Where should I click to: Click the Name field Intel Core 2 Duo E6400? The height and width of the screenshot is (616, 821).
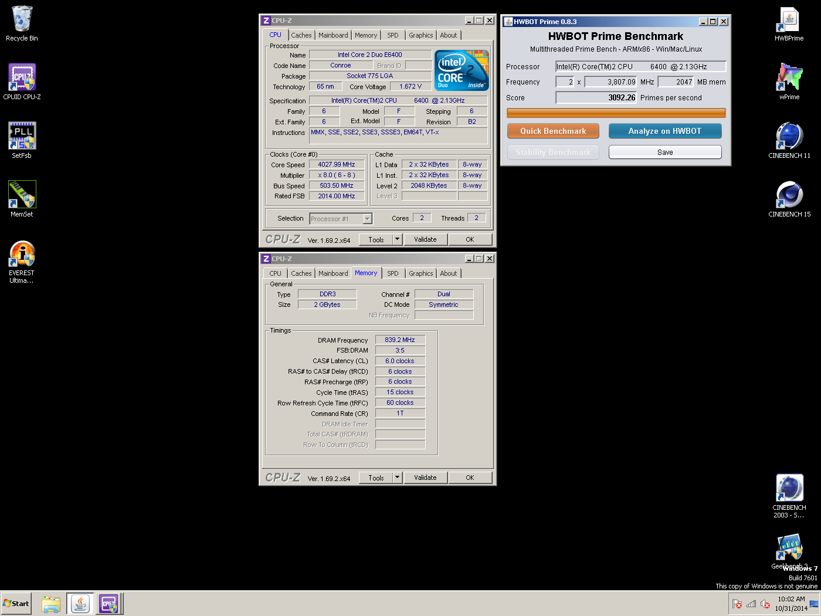[x=370, y=55]
